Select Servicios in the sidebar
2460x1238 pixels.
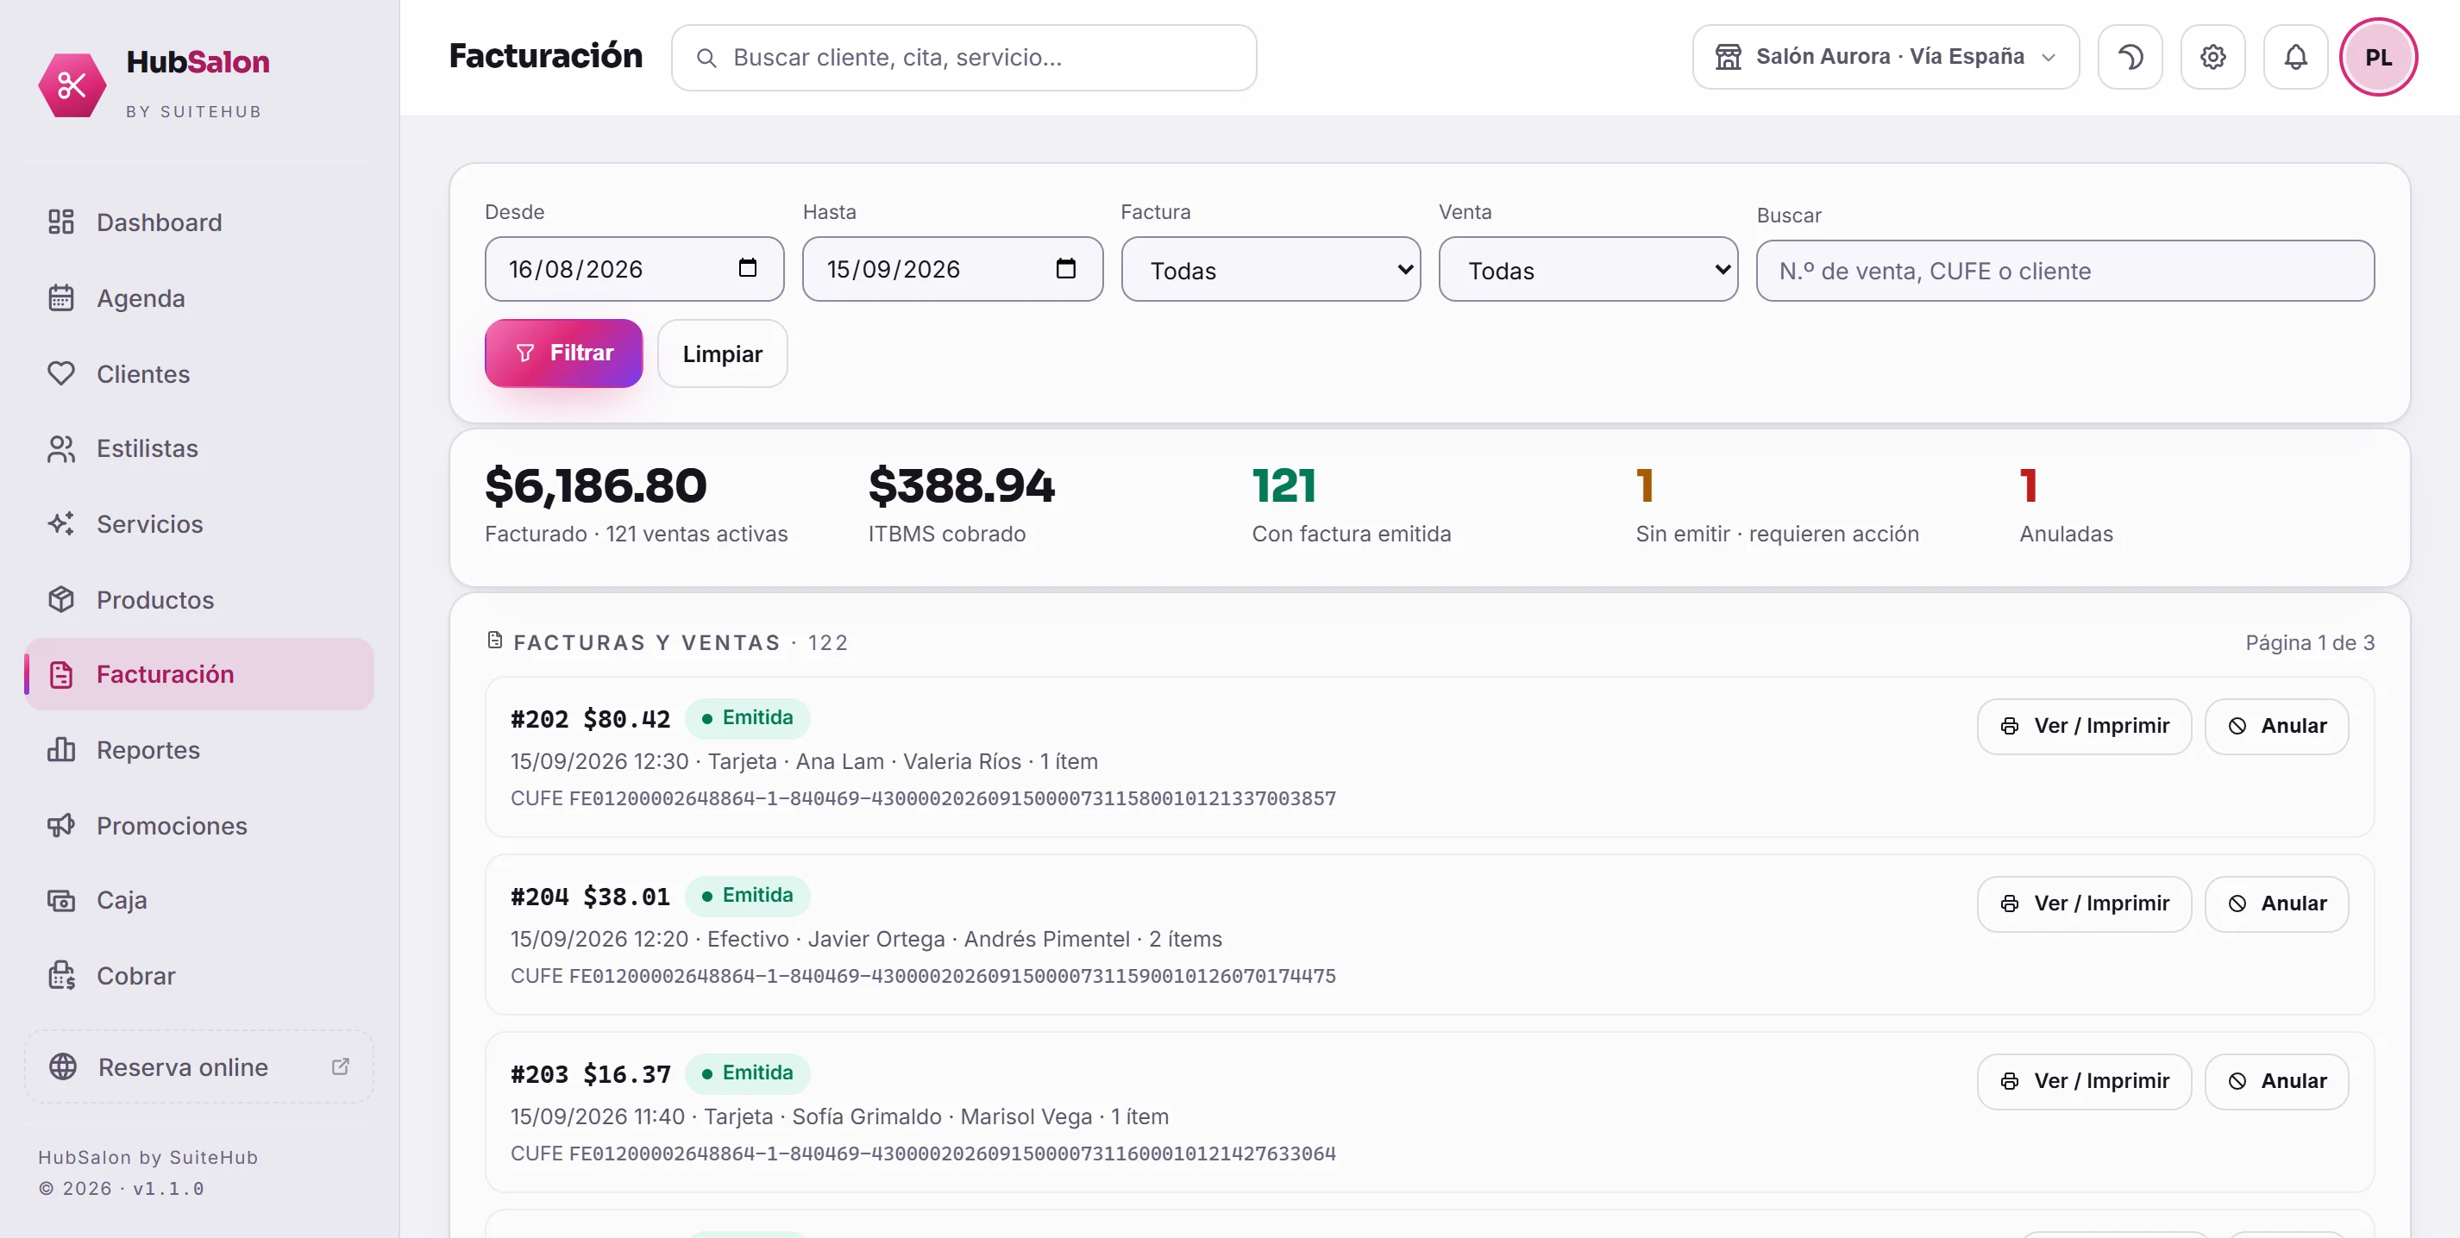[198, 524]
